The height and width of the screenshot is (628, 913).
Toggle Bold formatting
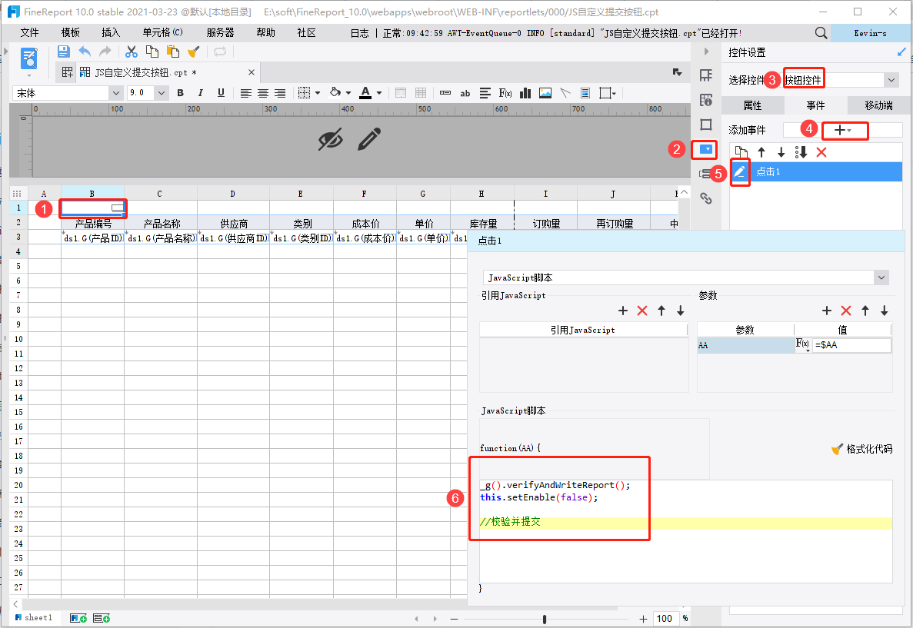pyautogui.click(x=181, y=92)
